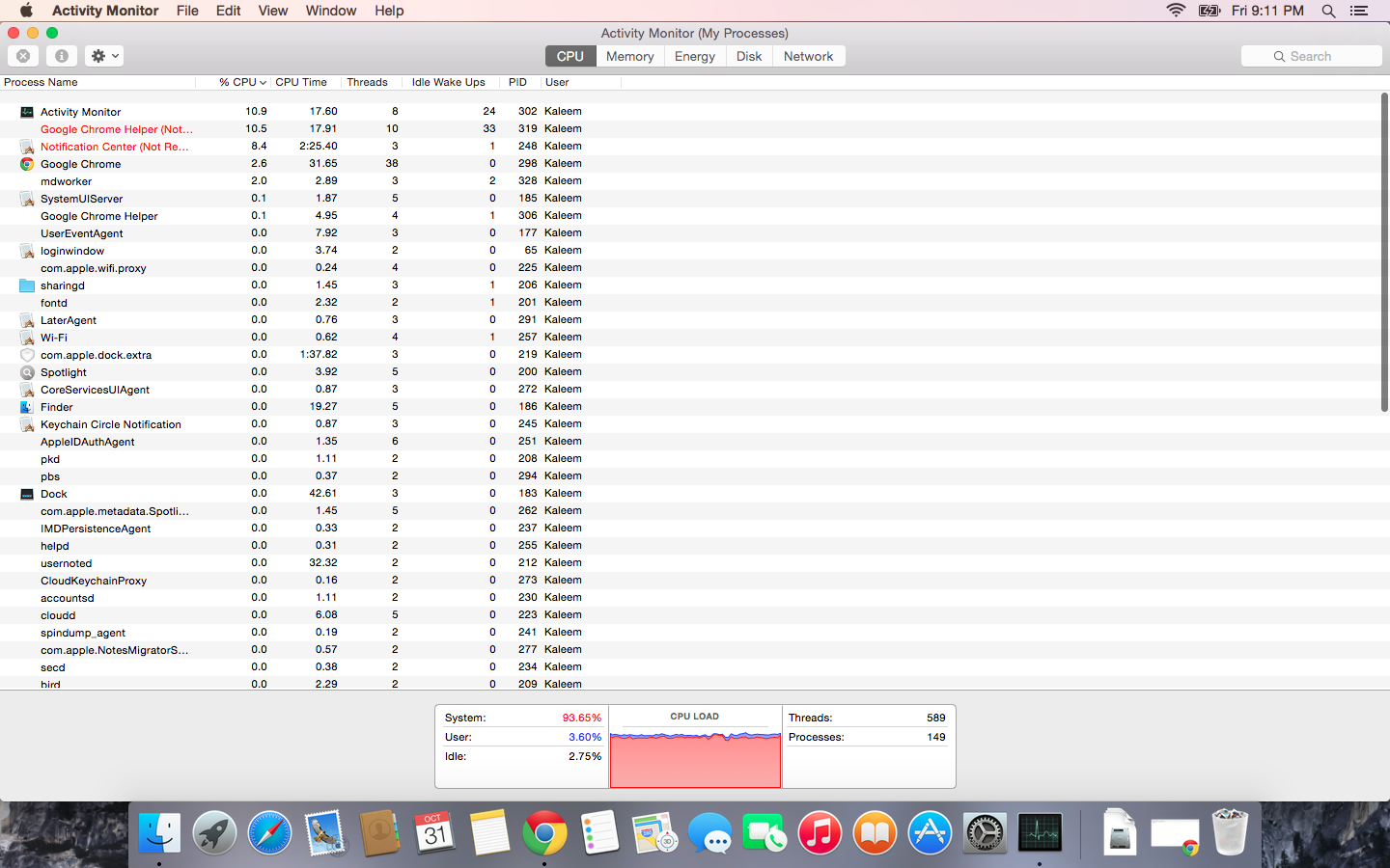Switch to the Disk tab
The height and width of the screenshot is (868, 1390).
pyautogui.click(x=749, y=56)
